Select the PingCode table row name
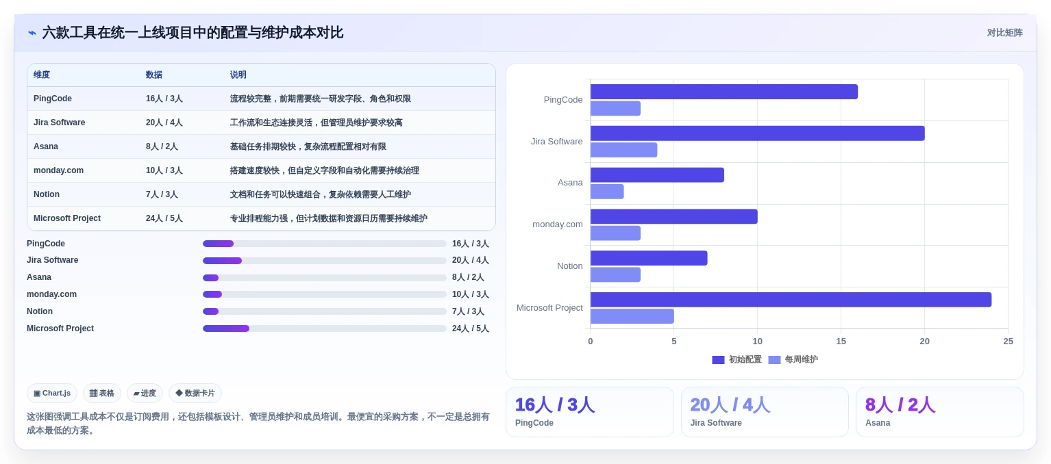Screen dimensions: 1051x464 53,99
